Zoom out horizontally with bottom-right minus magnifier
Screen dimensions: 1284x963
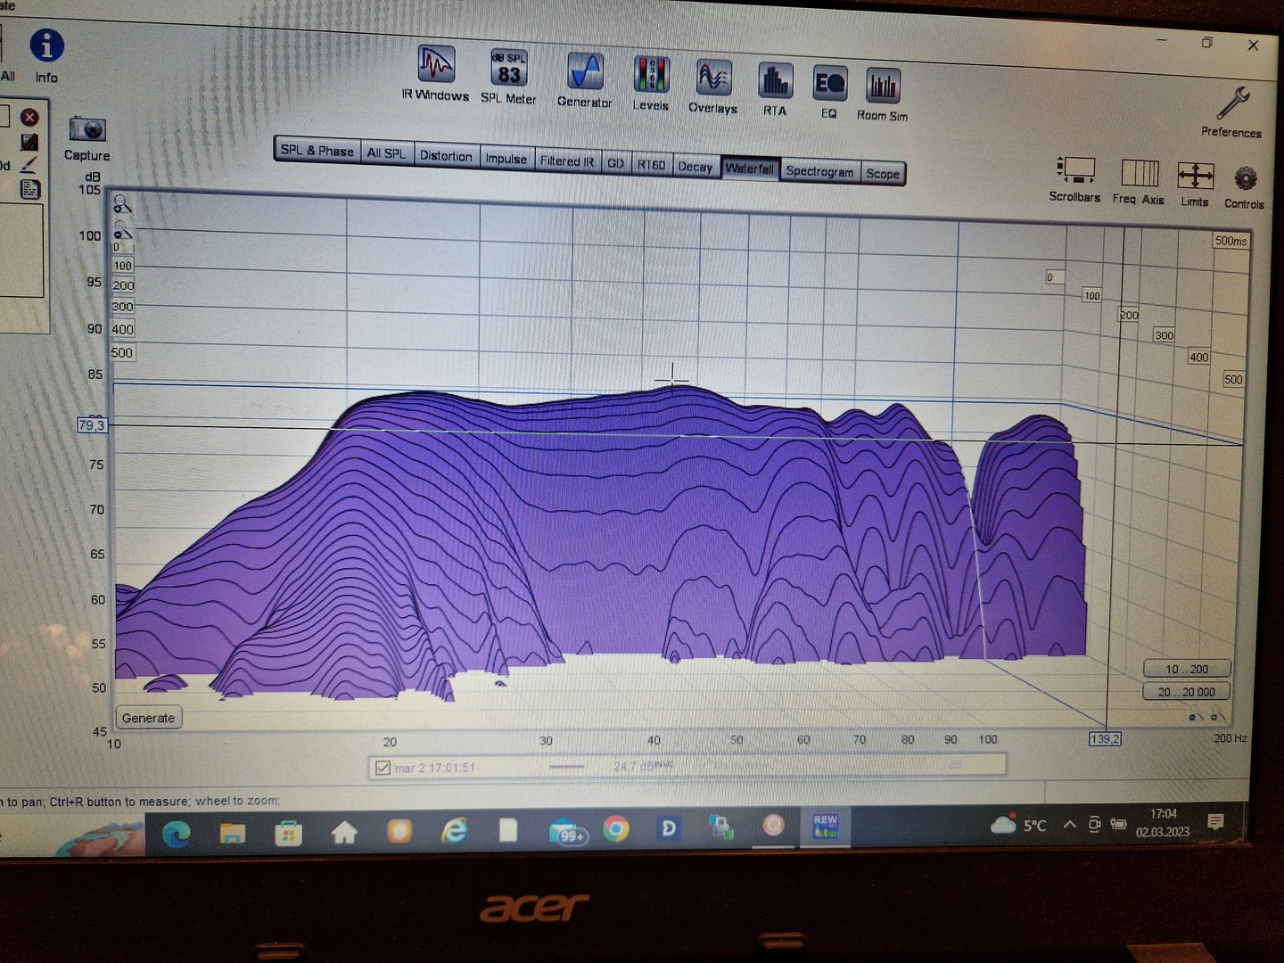(x=1196, y=717)
